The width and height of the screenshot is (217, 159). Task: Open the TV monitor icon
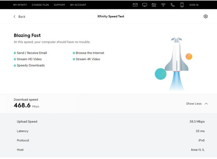tap(145, 5)
